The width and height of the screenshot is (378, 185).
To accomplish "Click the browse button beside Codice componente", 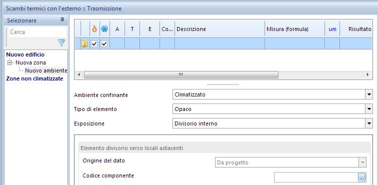I will point(362,177).
